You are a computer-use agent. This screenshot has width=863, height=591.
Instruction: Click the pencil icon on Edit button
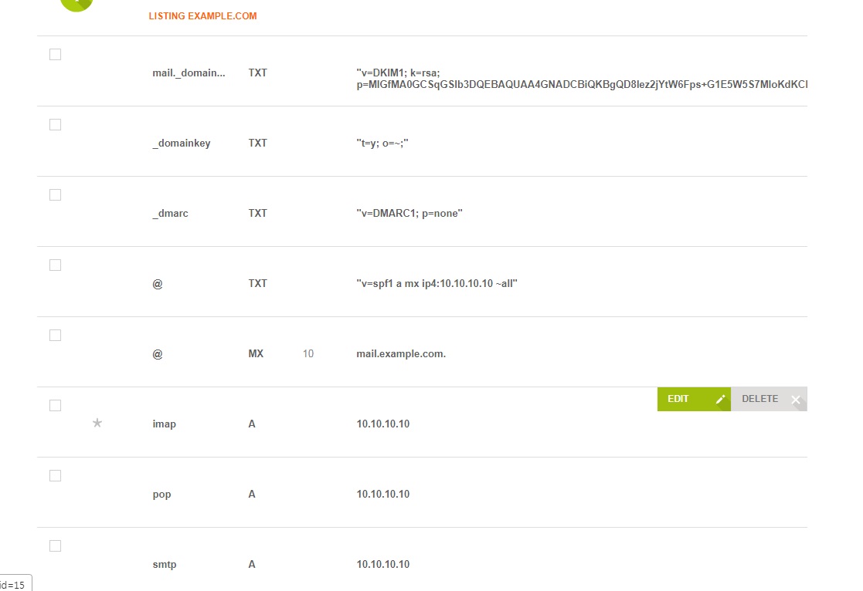pyautogui.click(x=720, y=399)
